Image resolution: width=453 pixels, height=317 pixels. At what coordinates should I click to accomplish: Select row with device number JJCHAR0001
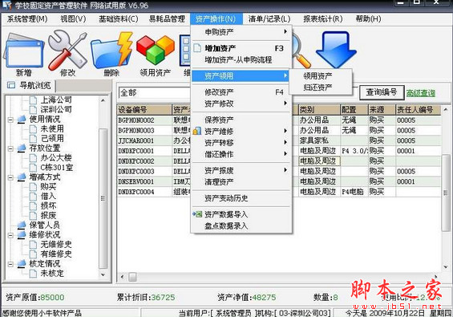click(x=279, y=140)
